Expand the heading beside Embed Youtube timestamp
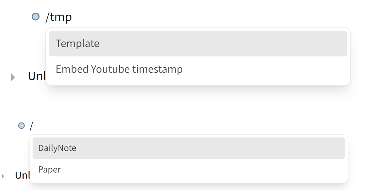 click(13, 77)
